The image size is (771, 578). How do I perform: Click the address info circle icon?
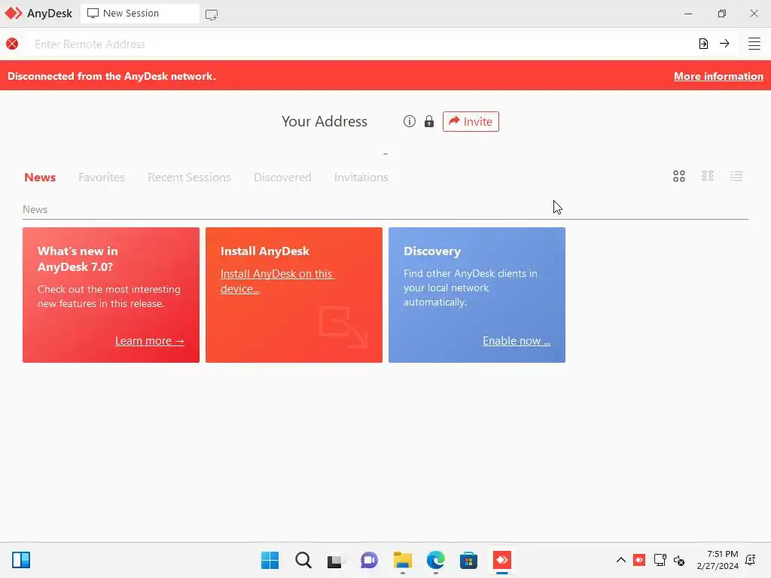tap(409, 121)
